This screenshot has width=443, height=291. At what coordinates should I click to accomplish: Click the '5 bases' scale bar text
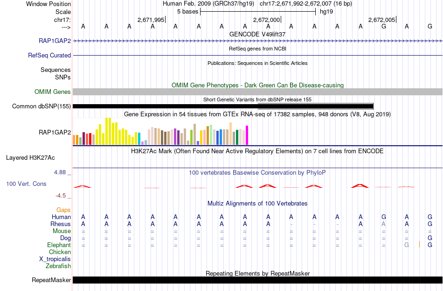point(187,12)
